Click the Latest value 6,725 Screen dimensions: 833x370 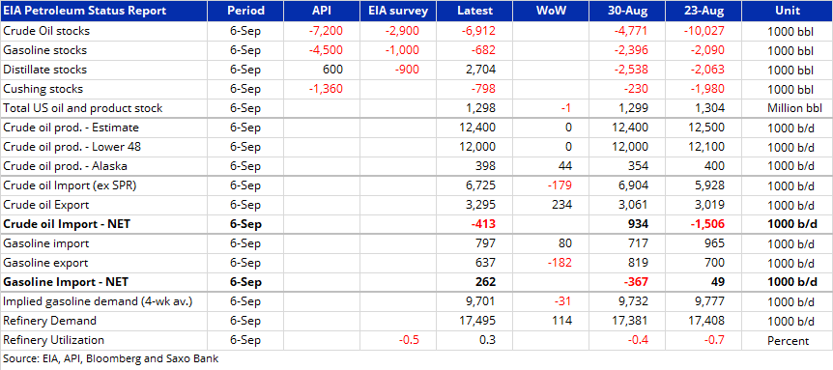point(481,185)
